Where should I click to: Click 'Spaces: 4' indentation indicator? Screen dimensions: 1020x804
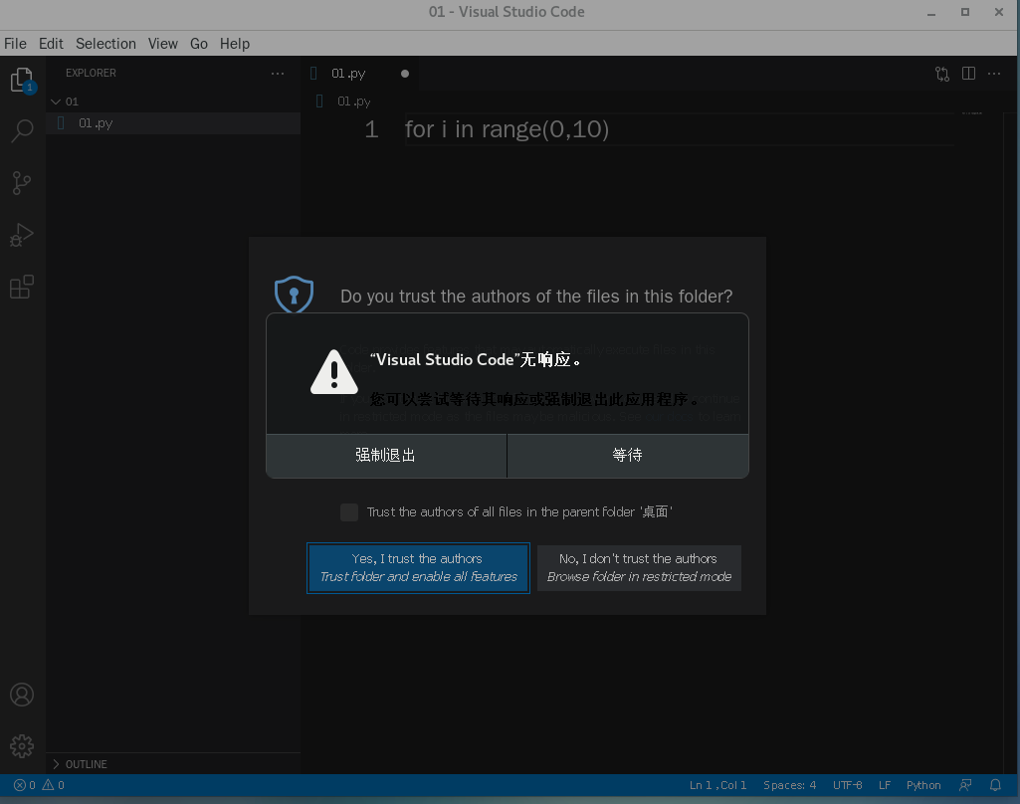789,785
